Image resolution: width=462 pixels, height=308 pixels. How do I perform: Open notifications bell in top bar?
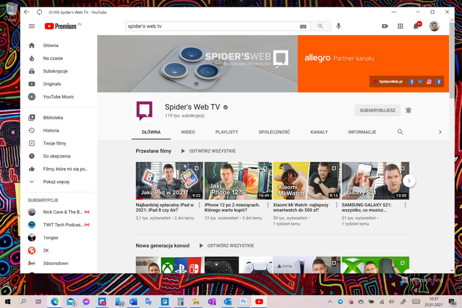coord(416,26)
